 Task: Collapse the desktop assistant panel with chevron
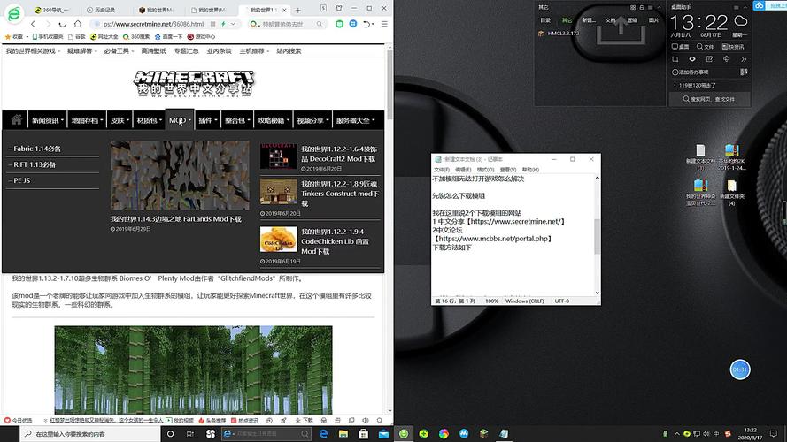pyautogui.click(x=745, y=8)
